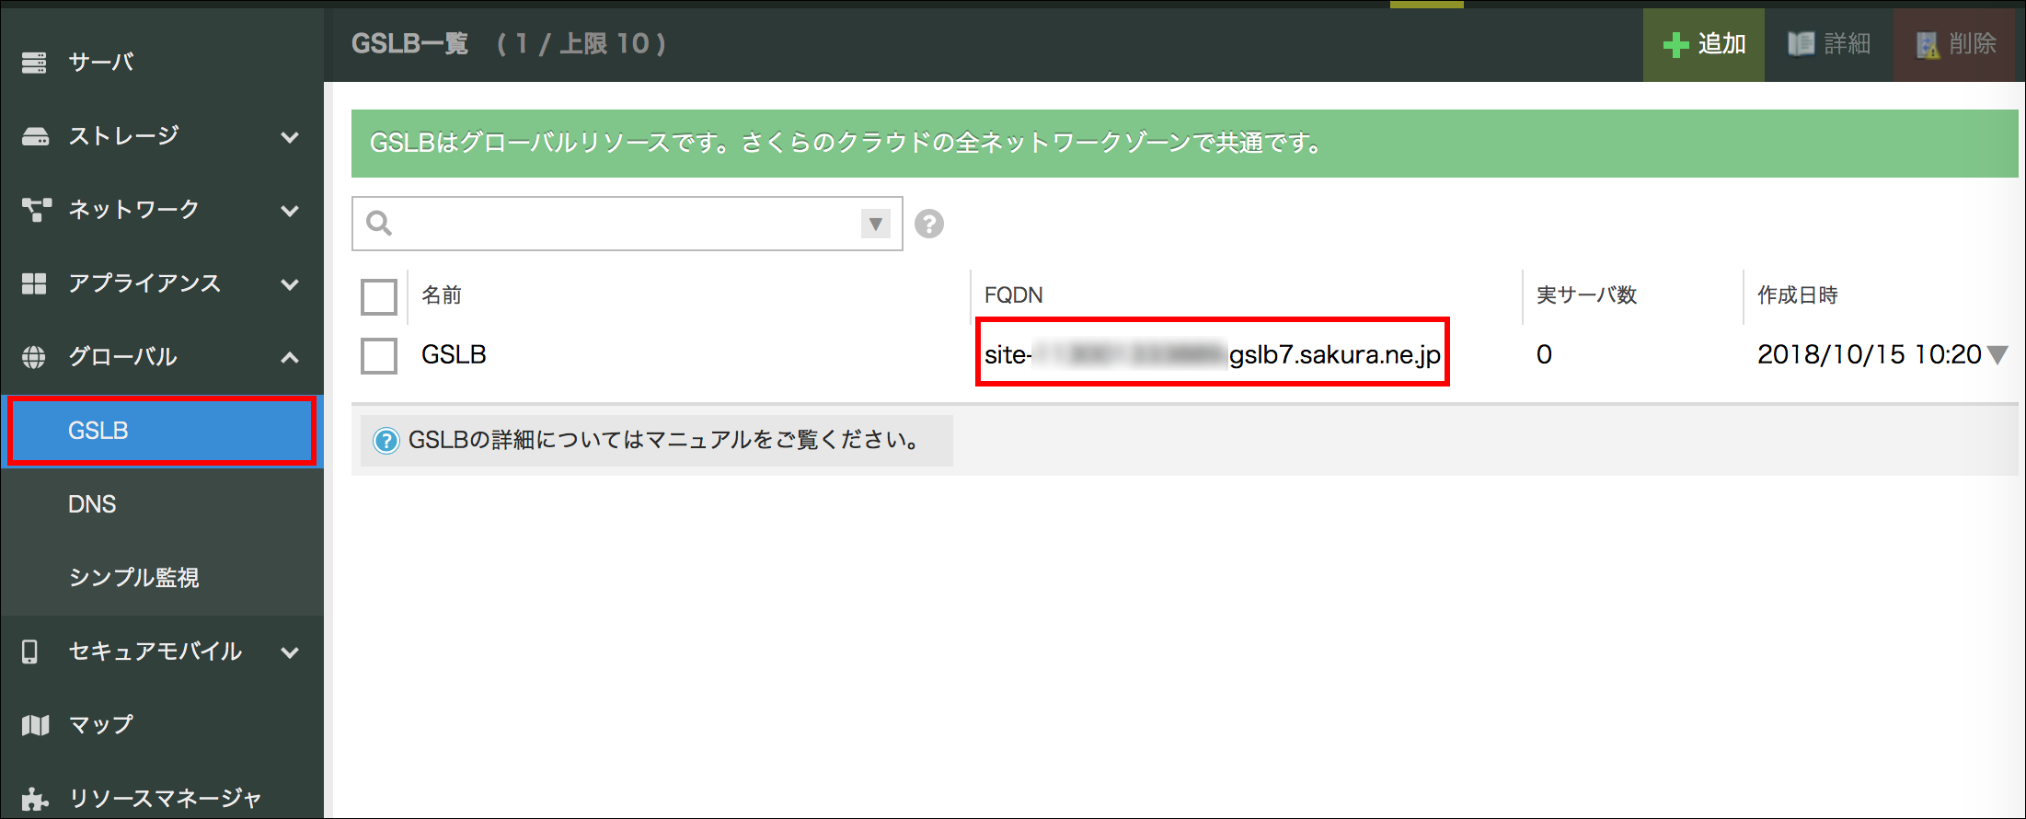Open シンプル監視 in the sidebar
2026x819 pixels.
pos(133,577)
